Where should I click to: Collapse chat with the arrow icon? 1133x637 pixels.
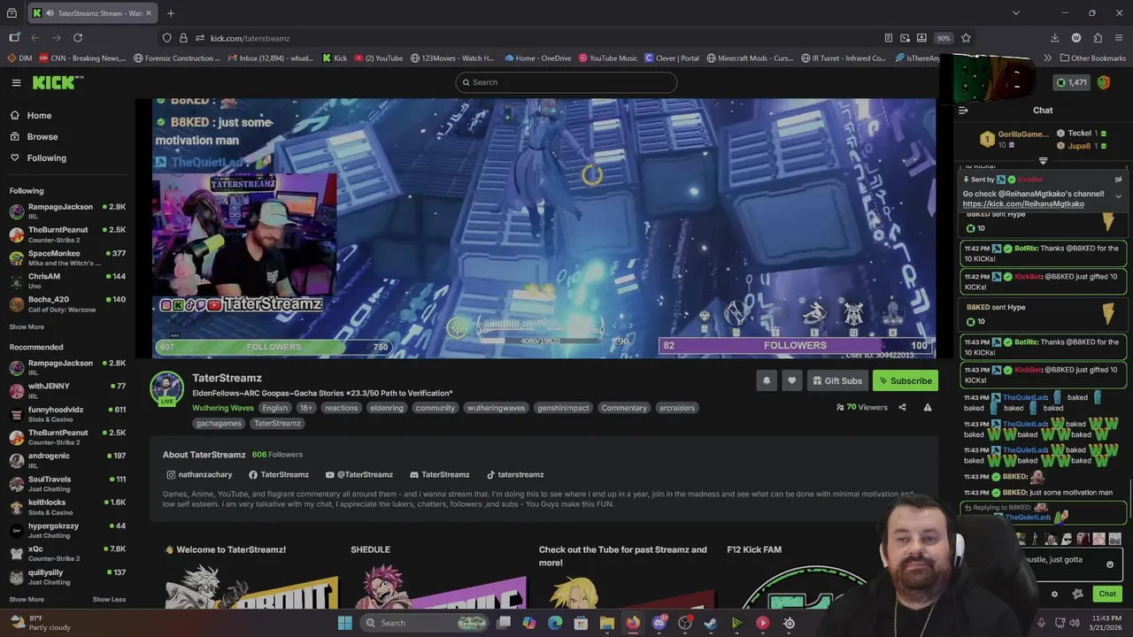pyautogui.click(x=963, y=111)
